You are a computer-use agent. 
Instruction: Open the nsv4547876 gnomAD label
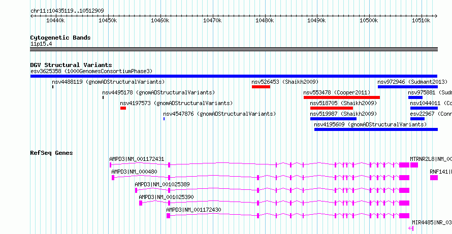pyautogui.click(x=219, y=114)
